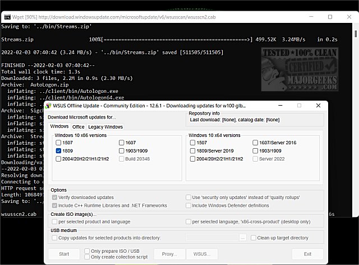The image size is (359, 265).
Task: Click the Exit button
Action: 307,254
